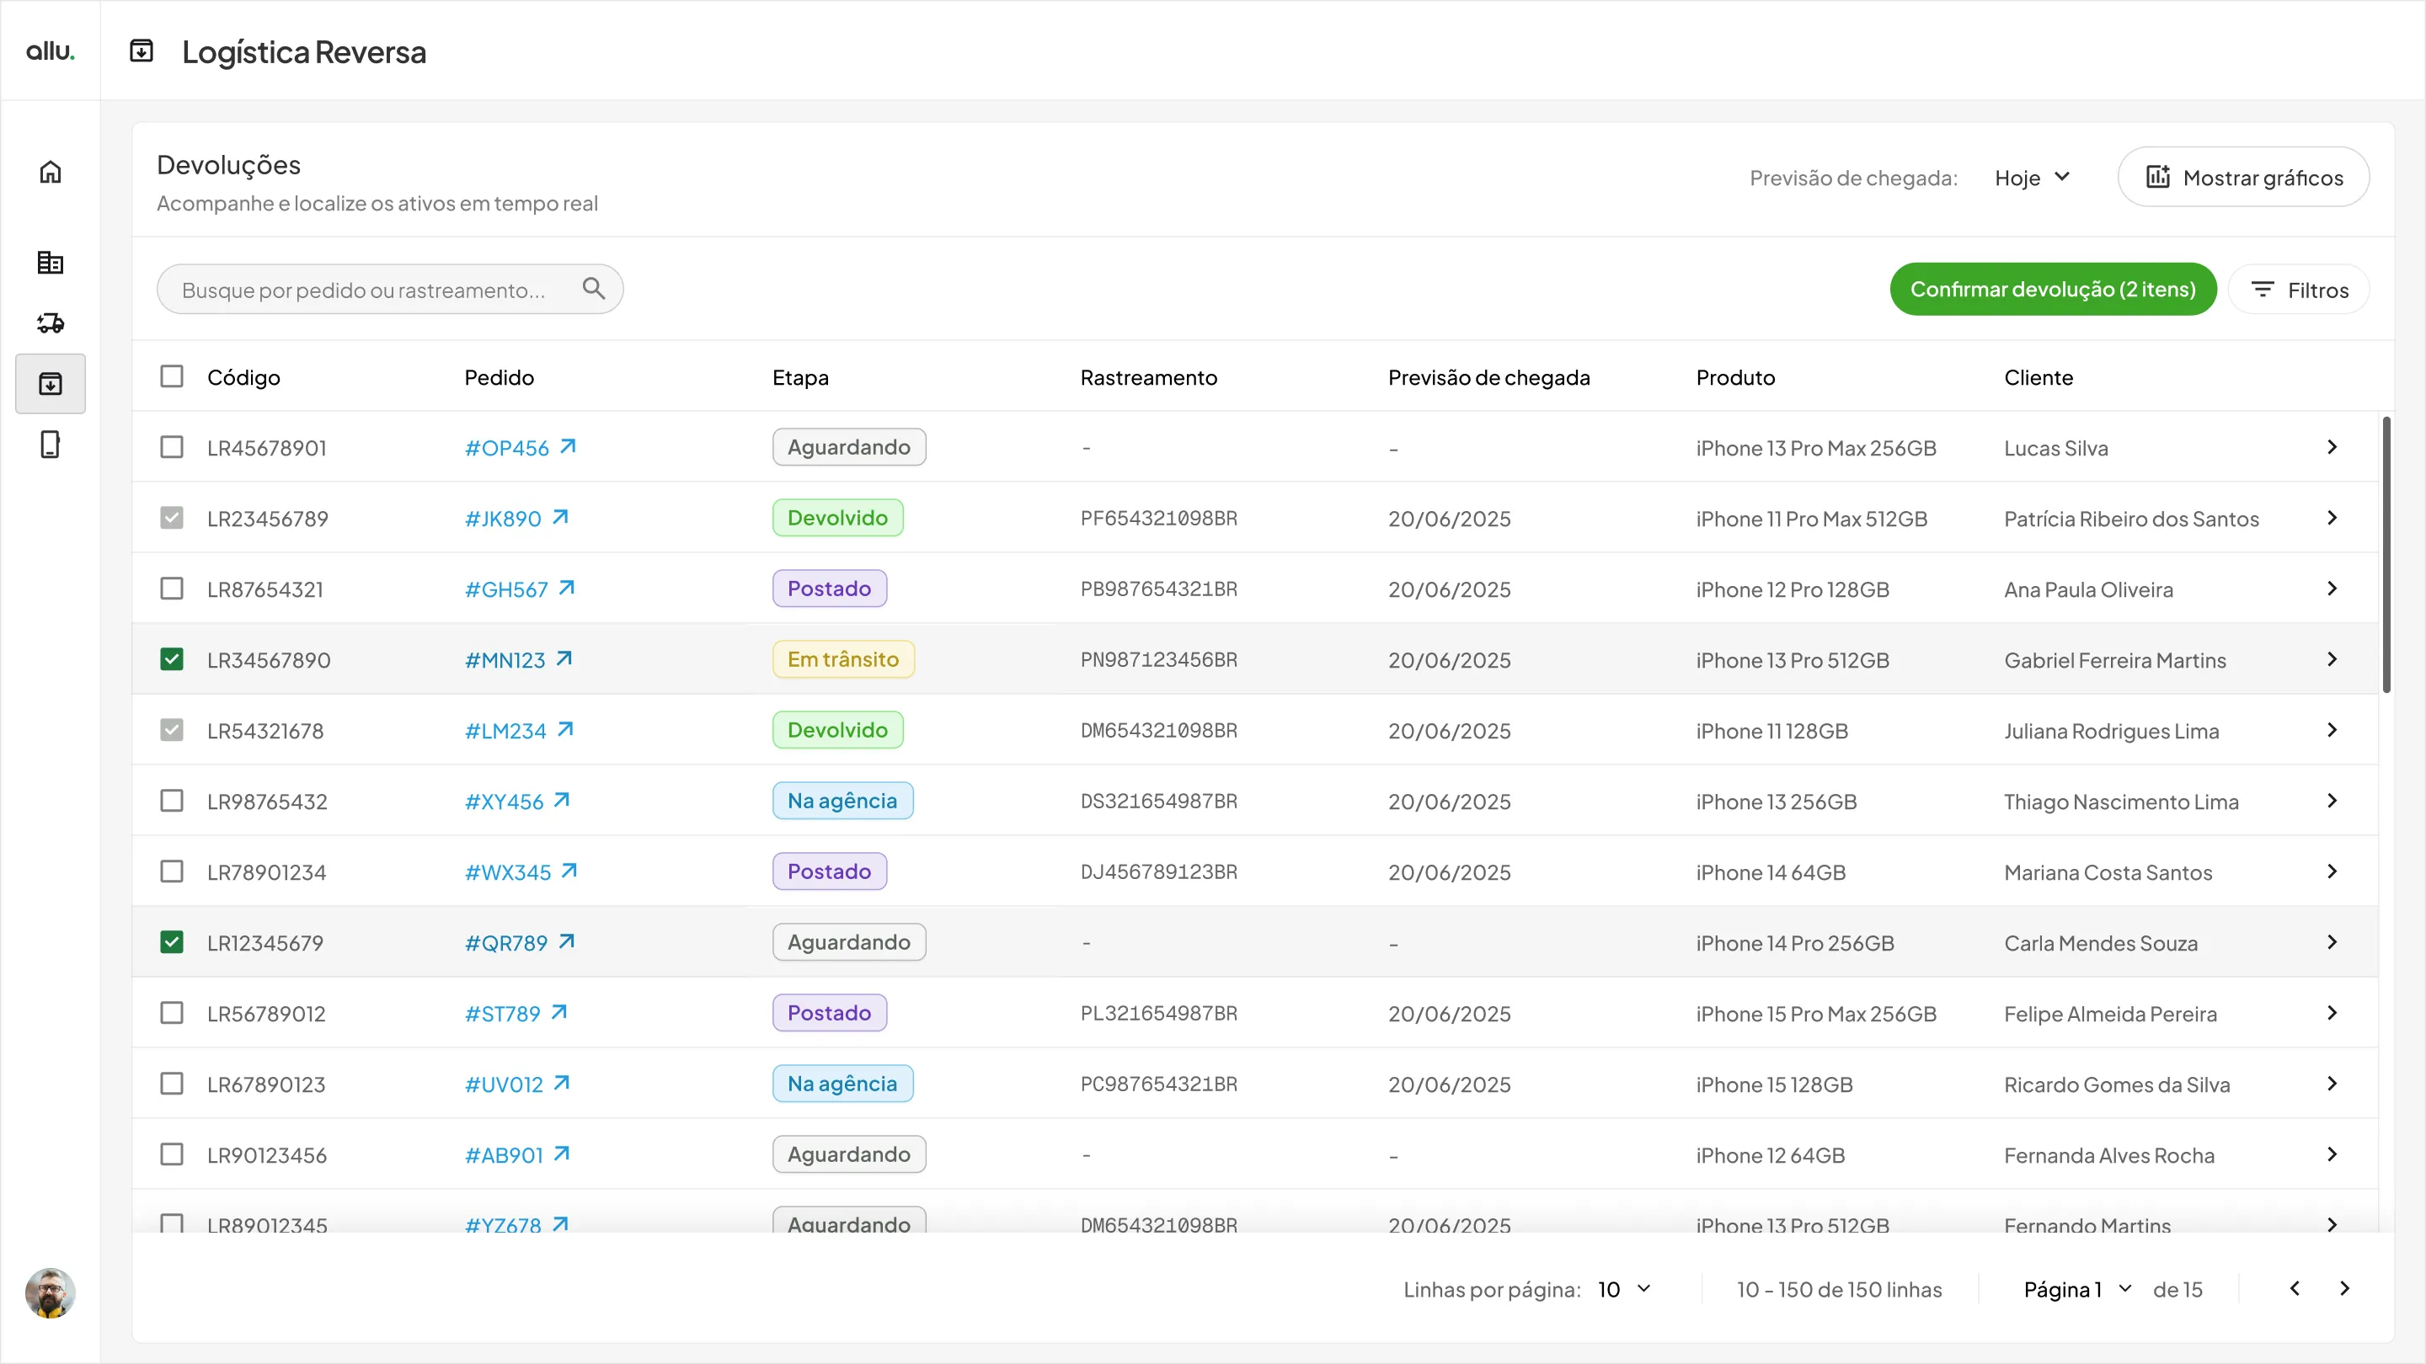Screen dimensions: 2426x1364
Task: Open the phone devices sidebar icon
Action: point(50,445)
